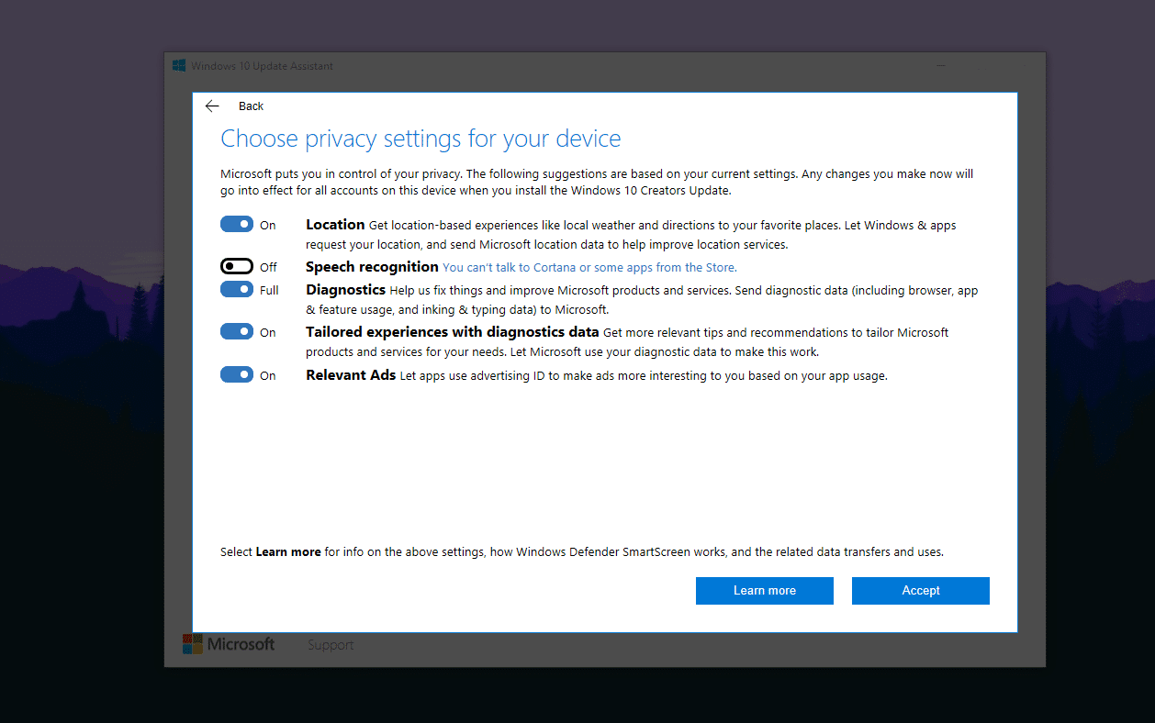Minimize the Windows 10 Update Assistant window
Image resolution: width=1155 pixels, height=723 pixels.
tap(940, 65)
